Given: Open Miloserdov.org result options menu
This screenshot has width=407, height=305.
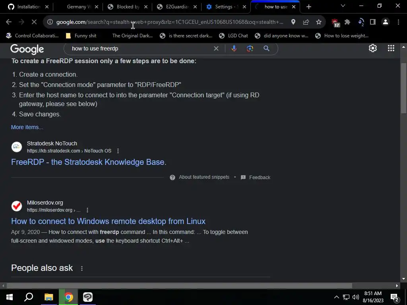Looking at the screenshot, I should [x=87, y=210].
